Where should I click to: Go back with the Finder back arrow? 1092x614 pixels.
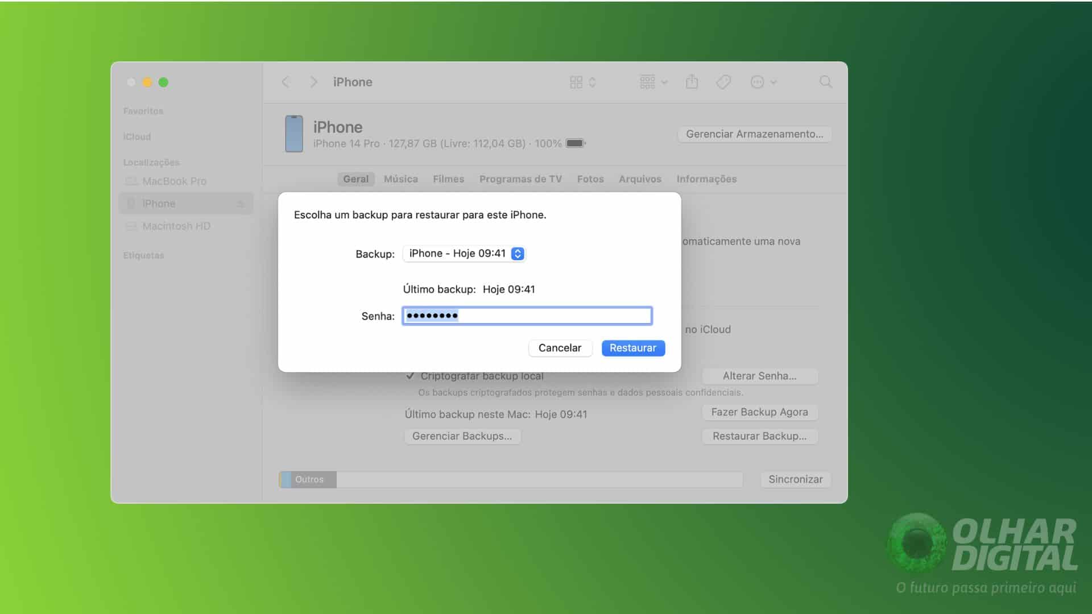tap(286, 82)
